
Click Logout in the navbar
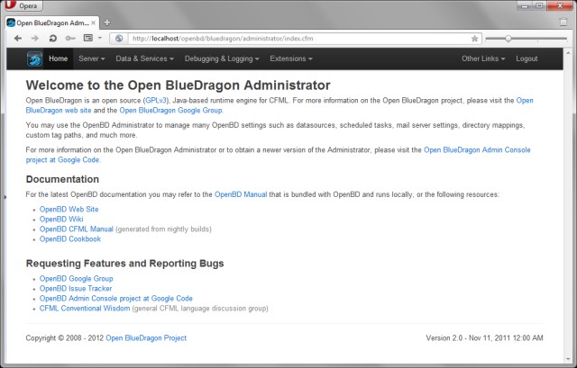(527, 58)
